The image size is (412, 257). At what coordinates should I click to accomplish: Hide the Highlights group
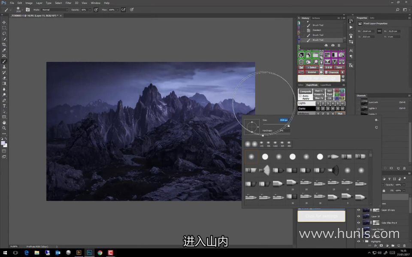(359, 241)
